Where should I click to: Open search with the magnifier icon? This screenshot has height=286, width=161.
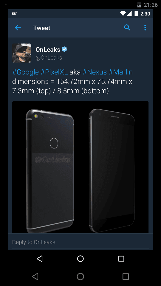[x=127, y=27]
